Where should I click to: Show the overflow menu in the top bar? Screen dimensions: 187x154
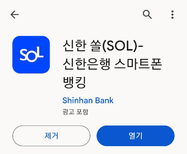tap(172, 15)
